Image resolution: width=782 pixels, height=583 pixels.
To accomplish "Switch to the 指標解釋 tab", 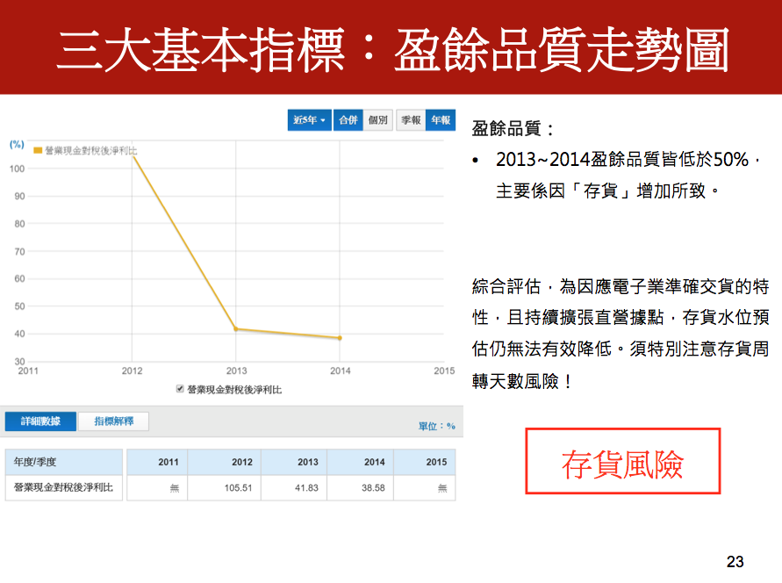I will point(113,421).
